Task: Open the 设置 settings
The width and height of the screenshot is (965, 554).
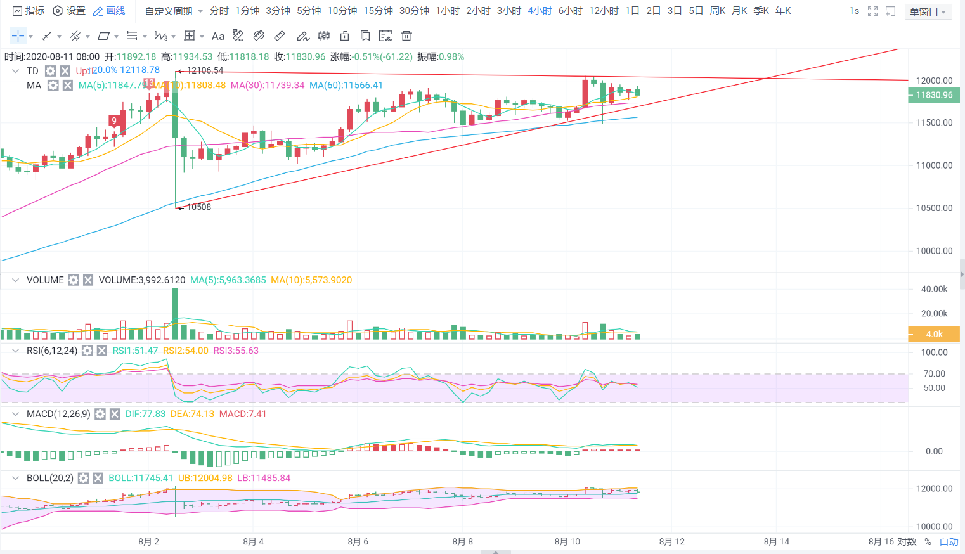Action: point(69,11)
